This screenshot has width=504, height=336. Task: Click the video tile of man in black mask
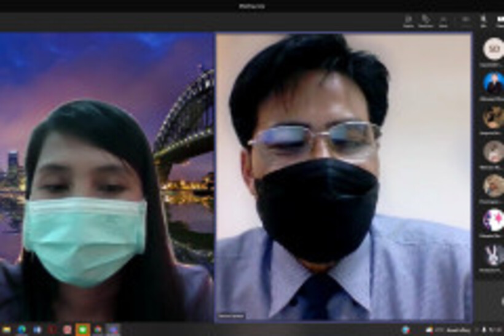pyautogui.click(x=343, y=178)
